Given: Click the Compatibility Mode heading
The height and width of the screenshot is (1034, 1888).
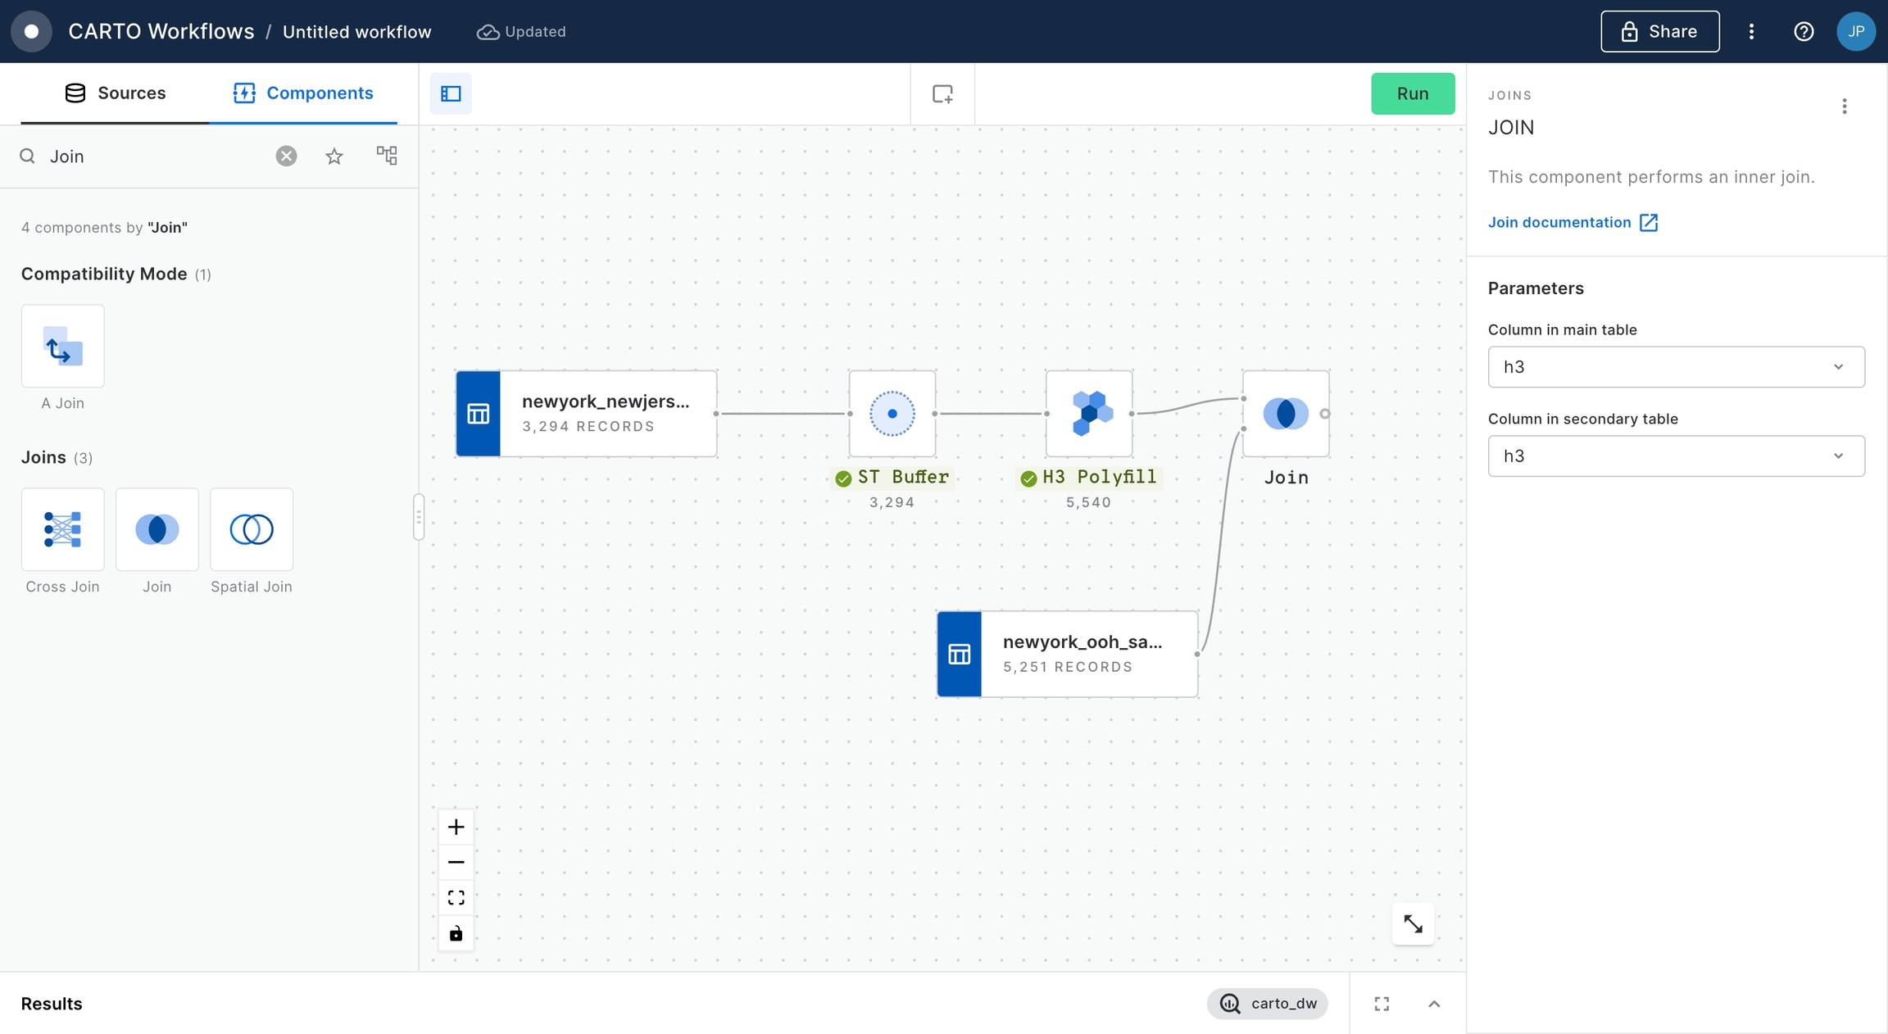Looking at the screenshot, I should (x=104, y=274).
